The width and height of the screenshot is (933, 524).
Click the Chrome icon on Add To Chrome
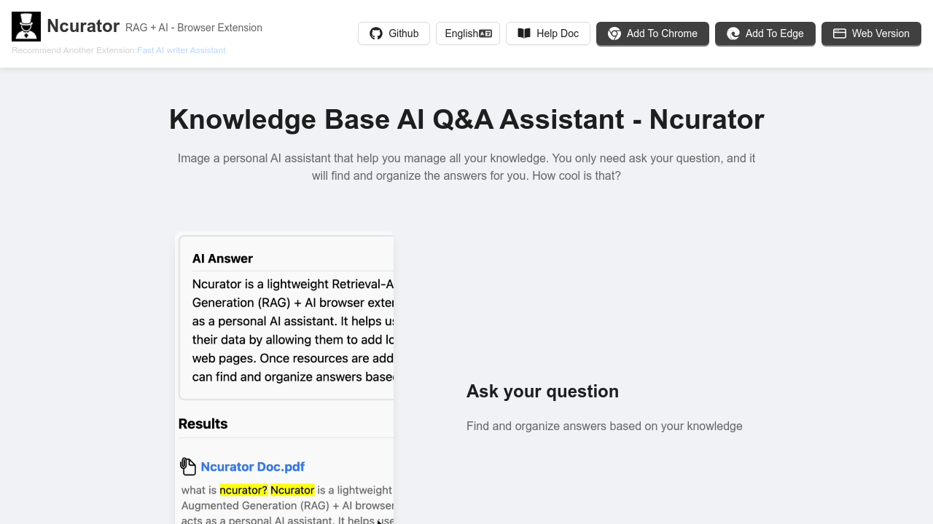614,33
